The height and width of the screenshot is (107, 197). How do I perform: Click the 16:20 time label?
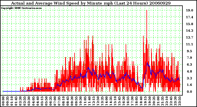(x=124, y=101)
